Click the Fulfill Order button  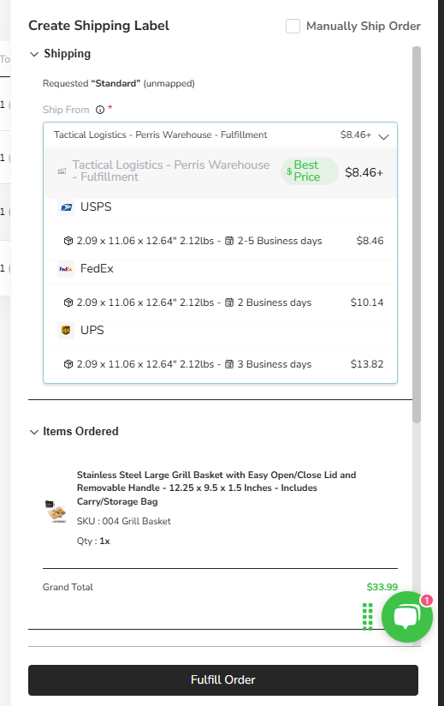pos(223,680)
